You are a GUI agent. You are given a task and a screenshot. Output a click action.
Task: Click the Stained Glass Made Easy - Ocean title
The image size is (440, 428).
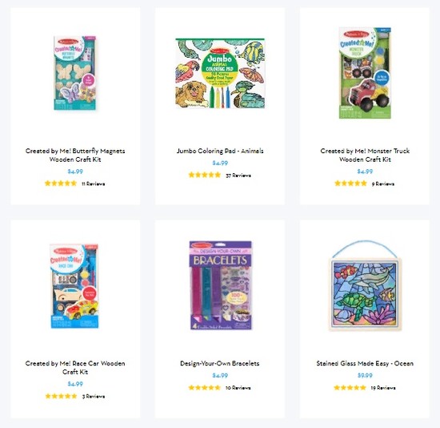point(365,363)
